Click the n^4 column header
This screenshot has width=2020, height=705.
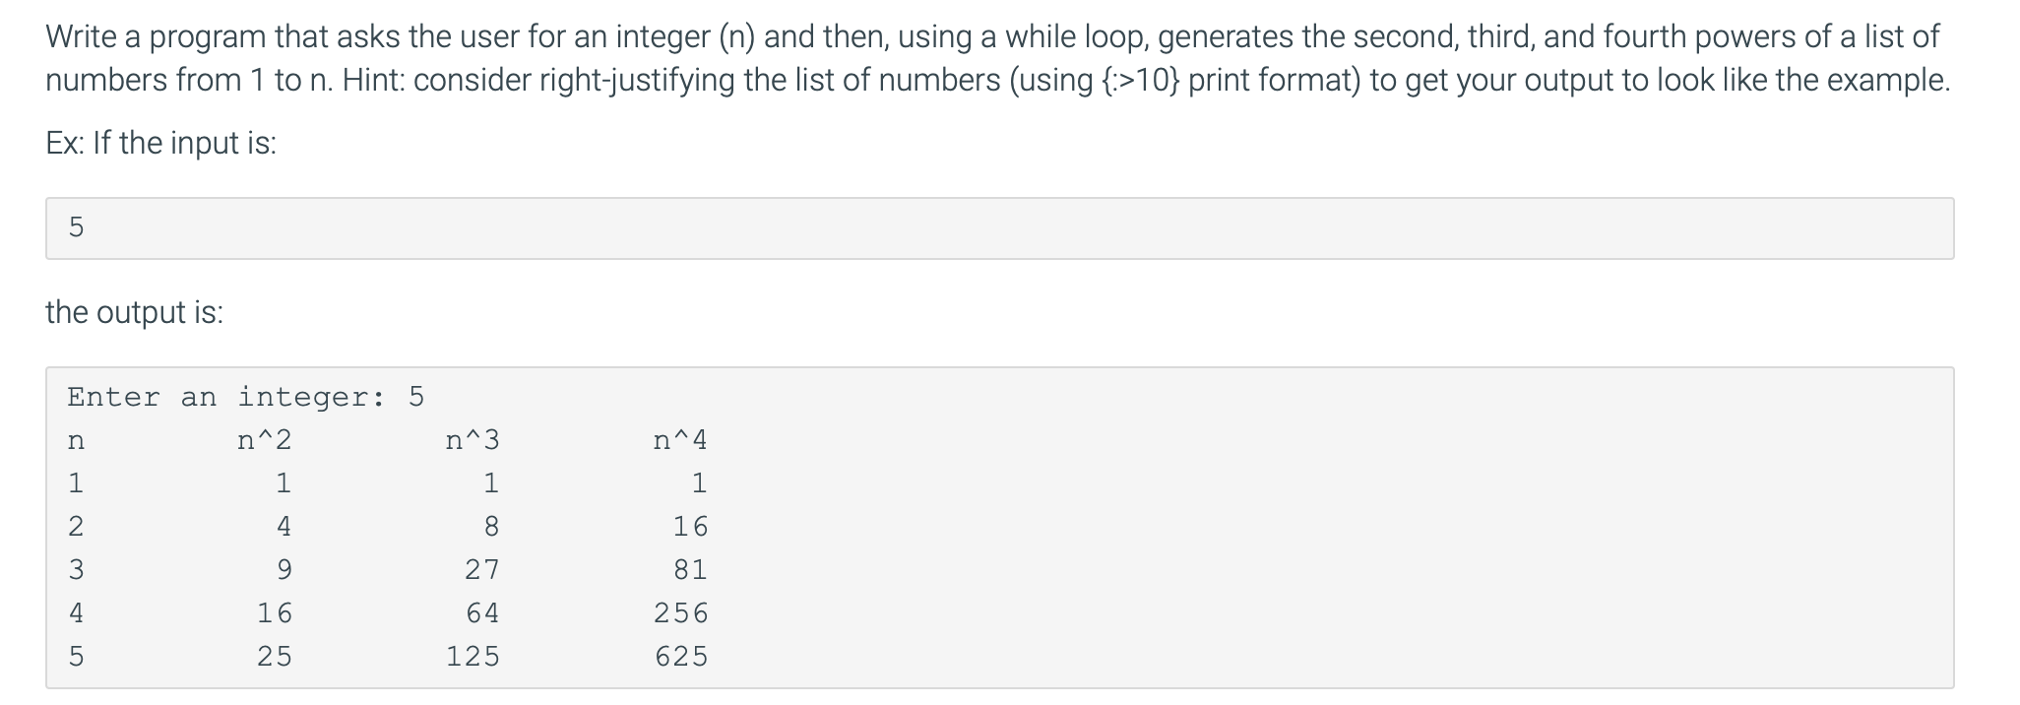pos(680,440)
